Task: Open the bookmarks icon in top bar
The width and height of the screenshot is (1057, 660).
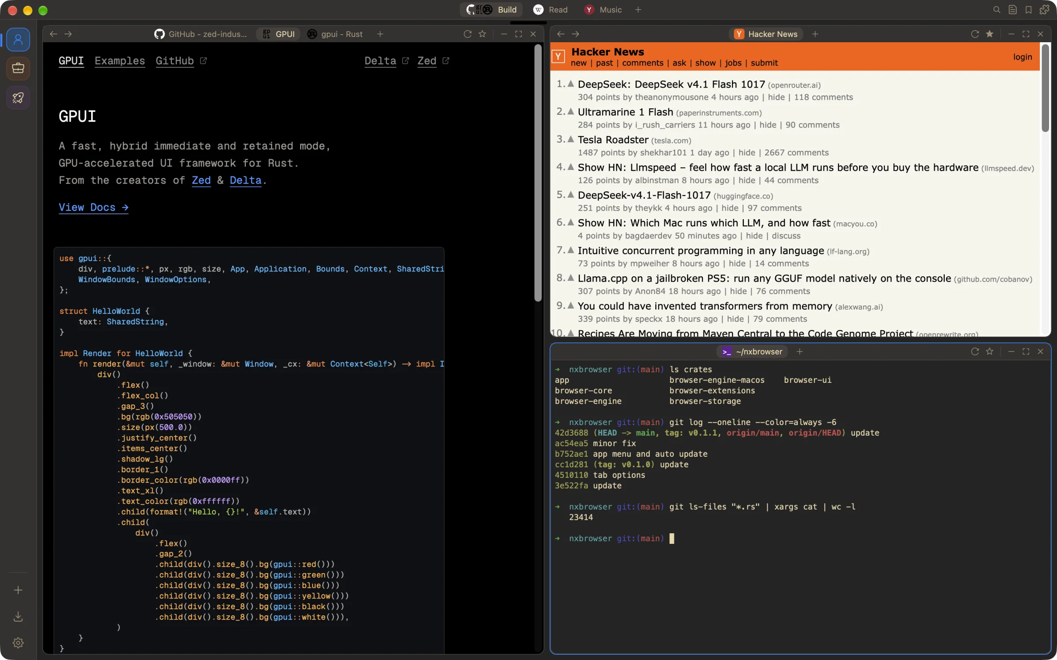Action: 1028,10
